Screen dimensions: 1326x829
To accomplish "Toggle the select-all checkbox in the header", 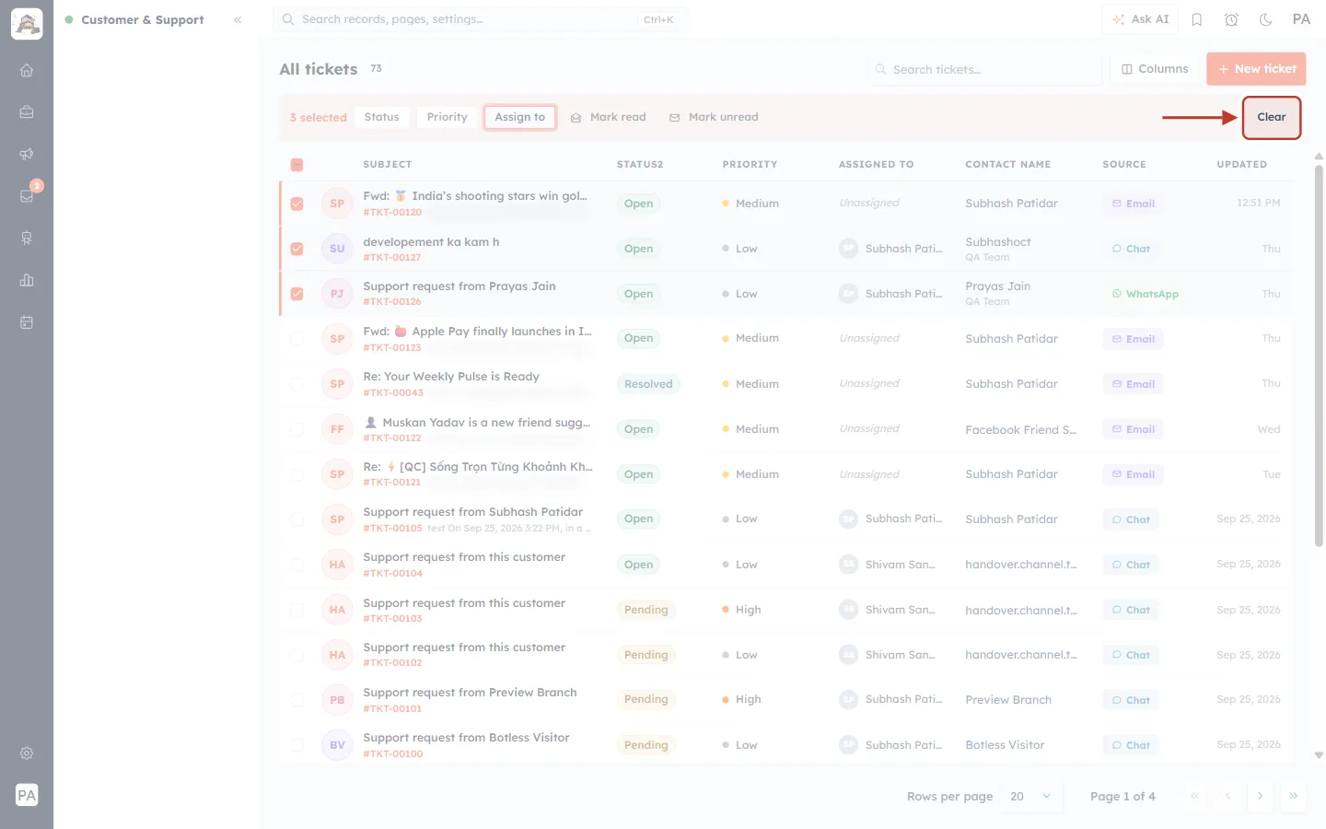I will [297, 165].
